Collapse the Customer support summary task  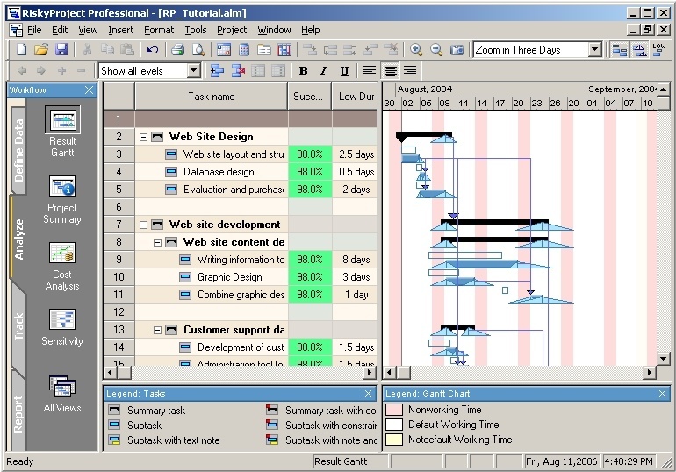point(158,330)
